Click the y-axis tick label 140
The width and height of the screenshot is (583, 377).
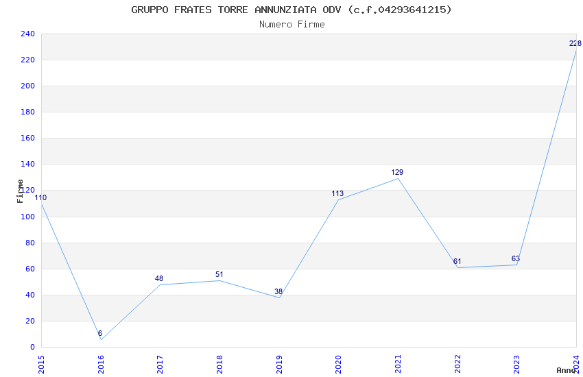pos(28,164)
